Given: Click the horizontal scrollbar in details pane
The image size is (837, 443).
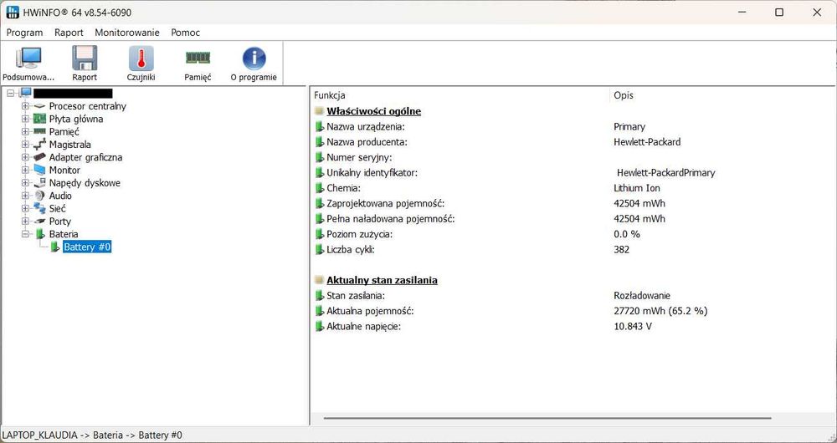Looking at the screenshot, I should [x=547, y=419].
